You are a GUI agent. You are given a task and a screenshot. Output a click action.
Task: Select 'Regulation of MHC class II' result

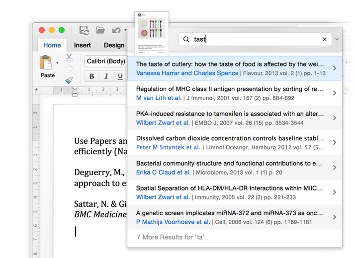[x=235, y=93]
